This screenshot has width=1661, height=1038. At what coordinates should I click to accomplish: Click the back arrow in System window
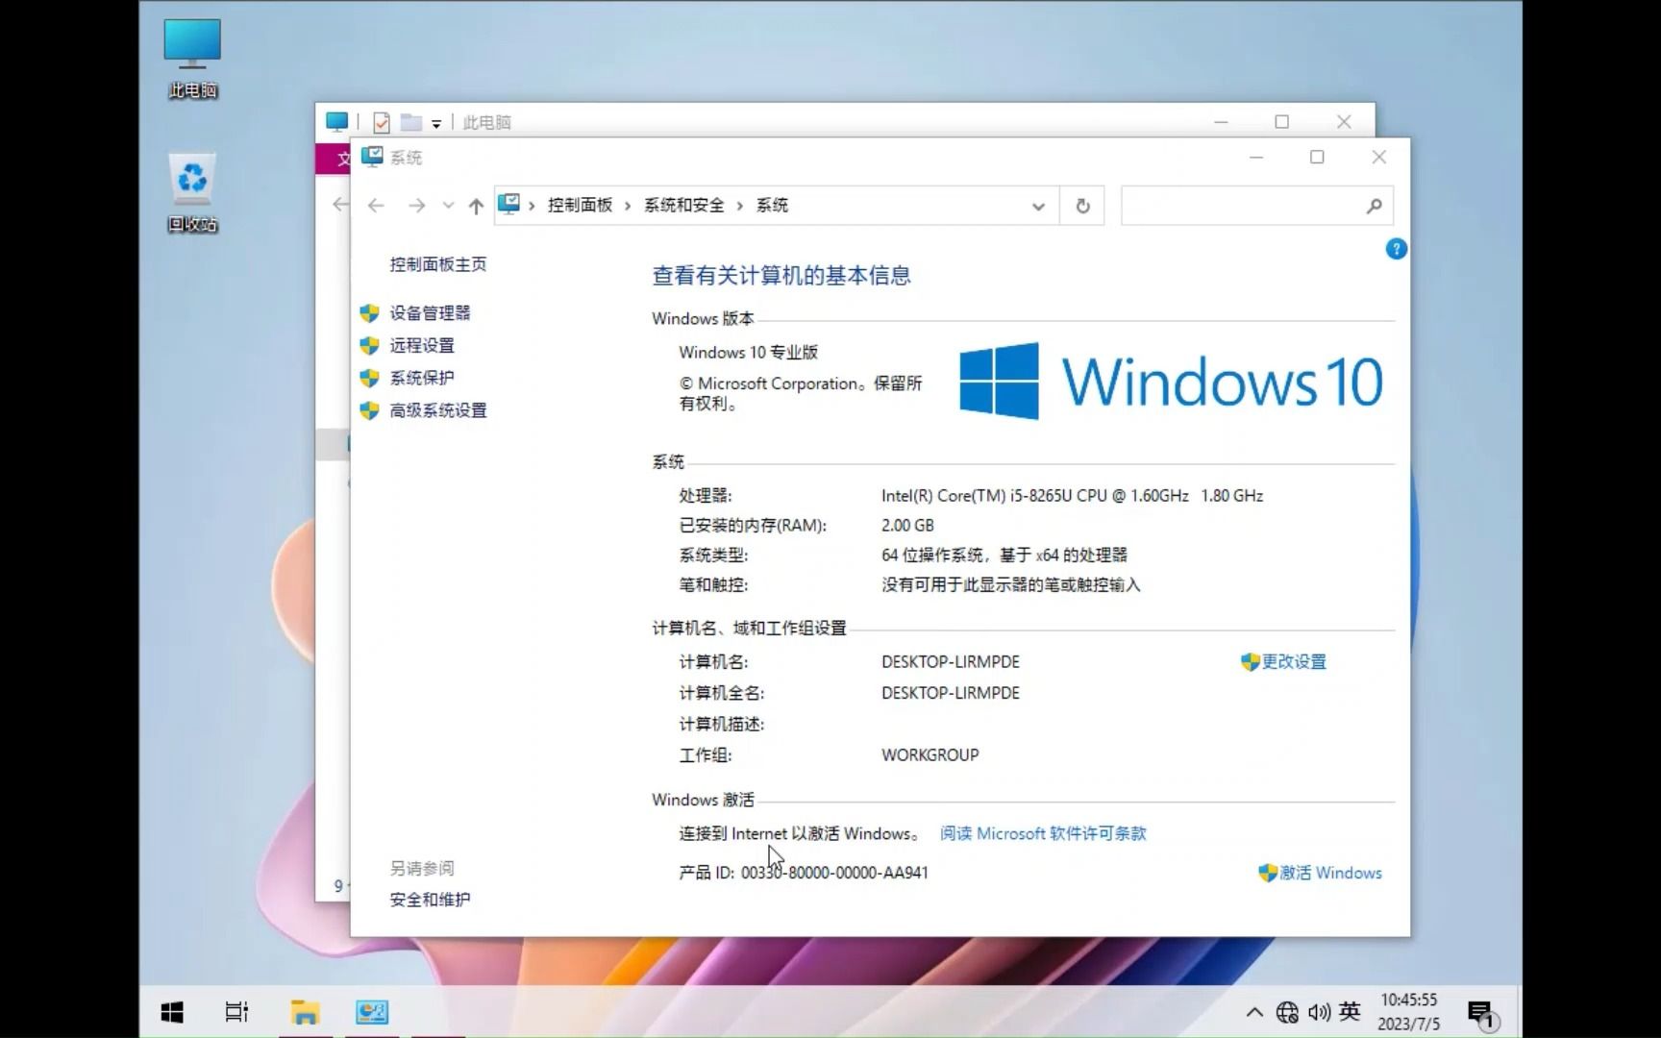pyautogui.click(x=376, y=206)
